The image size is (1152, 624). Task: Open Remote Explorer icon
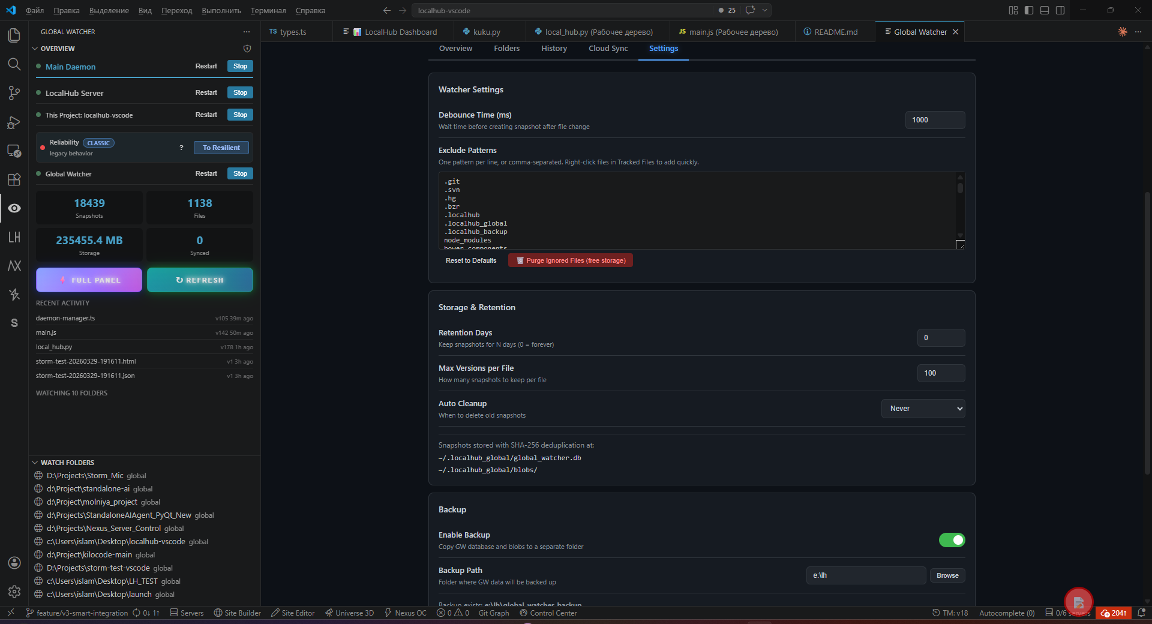pos(14,151)
